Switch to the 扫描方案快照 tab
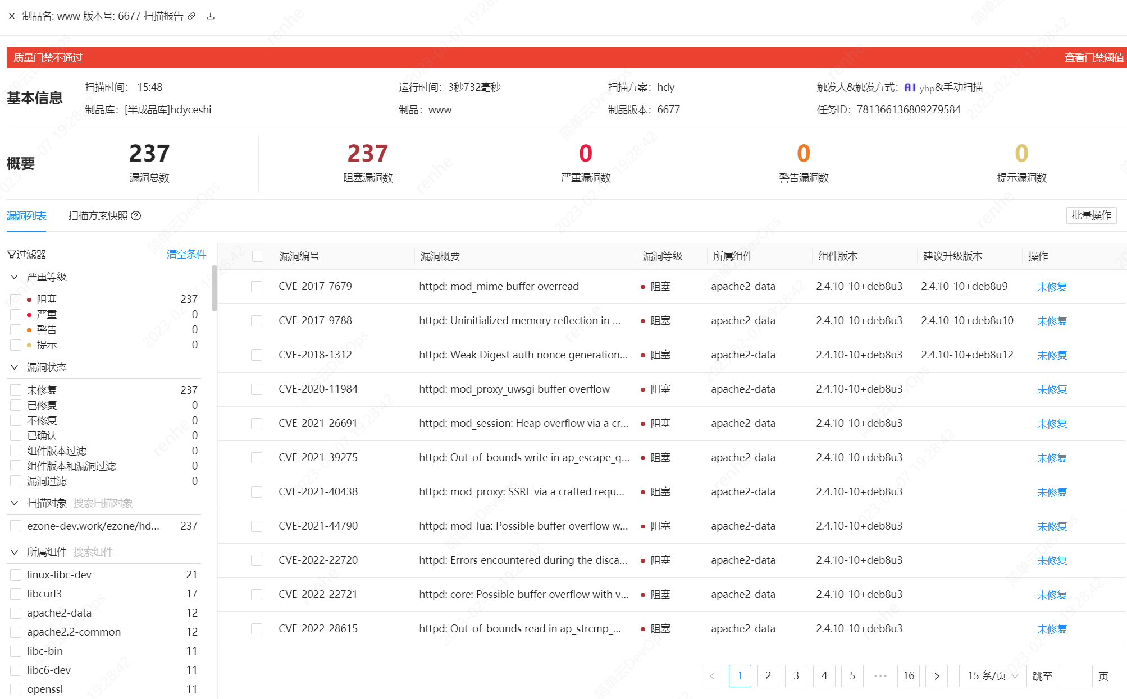This screenshot has height=699, width=1127. coord(98,216)
